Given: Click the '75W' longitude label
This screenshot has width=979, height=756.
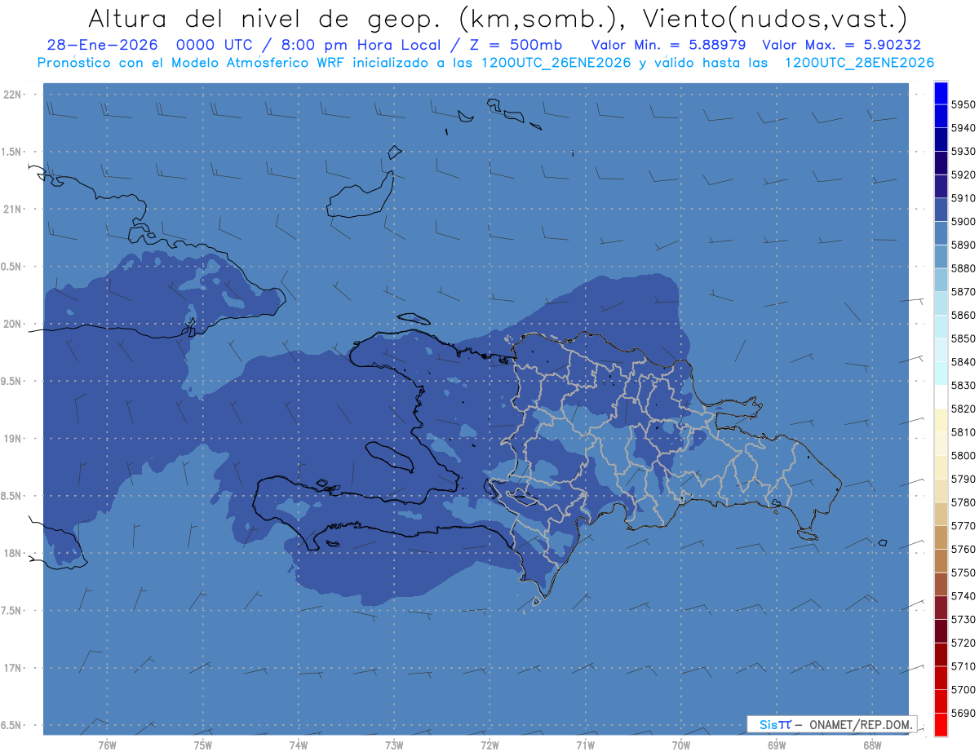Looking at the screenshot, I should pyautogui.click(x=202, y=745).
